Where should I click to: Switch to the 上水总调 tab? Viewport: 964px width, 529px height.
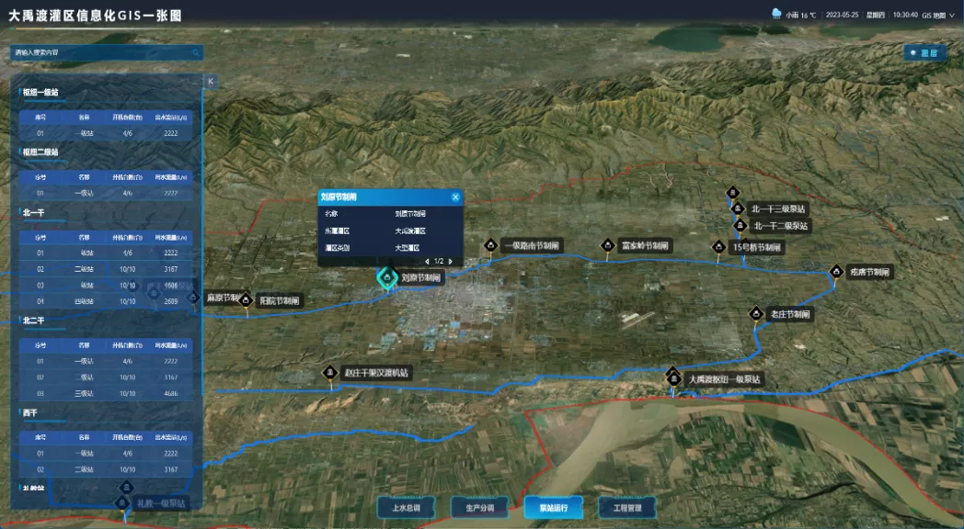tap(406, 508)
